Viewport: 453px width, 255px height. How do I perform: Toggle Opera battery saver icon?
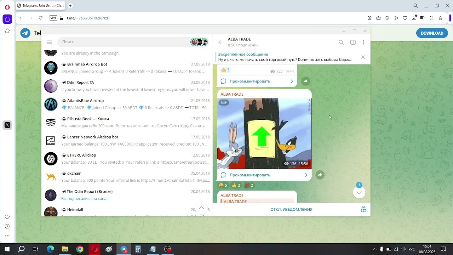[422, 18]
